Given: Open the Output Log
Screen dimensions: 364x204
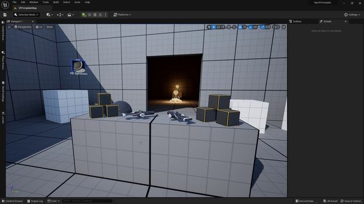Looking at the screenshot, I should [x=35, y=201].
